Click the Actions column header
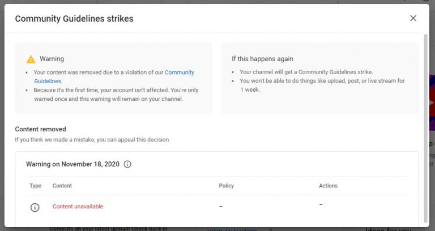The width and height of the screenshot is (435, 231). [x=328, y=186]
